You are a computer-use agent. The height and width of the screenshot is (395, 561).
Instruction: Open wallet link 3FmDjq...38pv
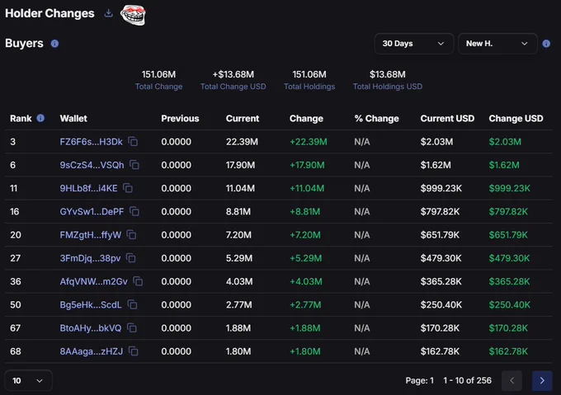pyautogui.click(x=90, y=258)
